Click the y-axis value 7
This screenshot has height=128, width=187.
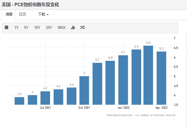pos(175,38)
